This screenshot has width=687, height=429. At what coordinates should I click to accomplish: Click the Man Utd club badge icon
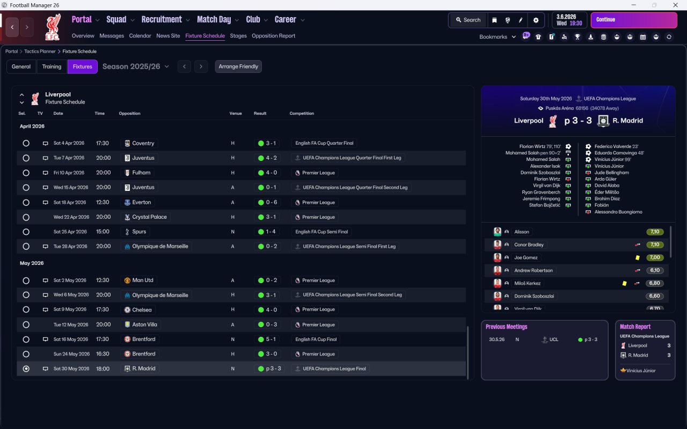[127, 280]
